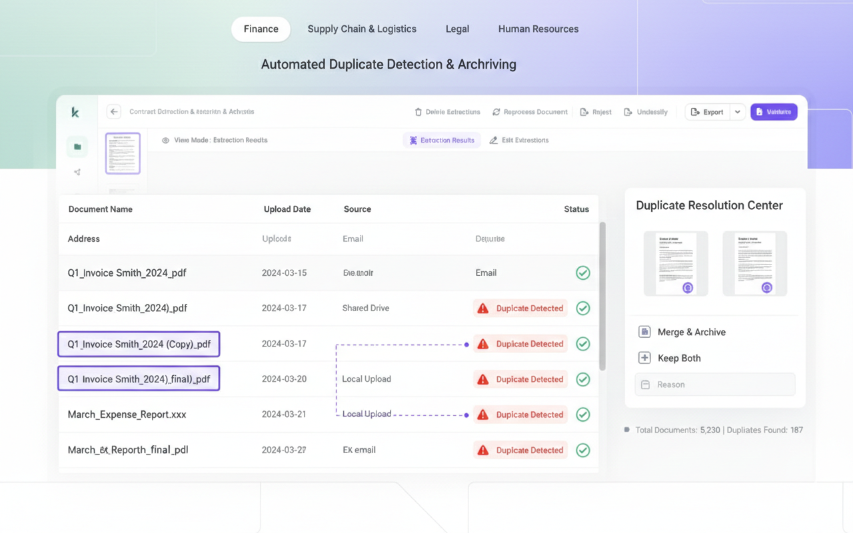Click the Reject button

coord(596,112)
